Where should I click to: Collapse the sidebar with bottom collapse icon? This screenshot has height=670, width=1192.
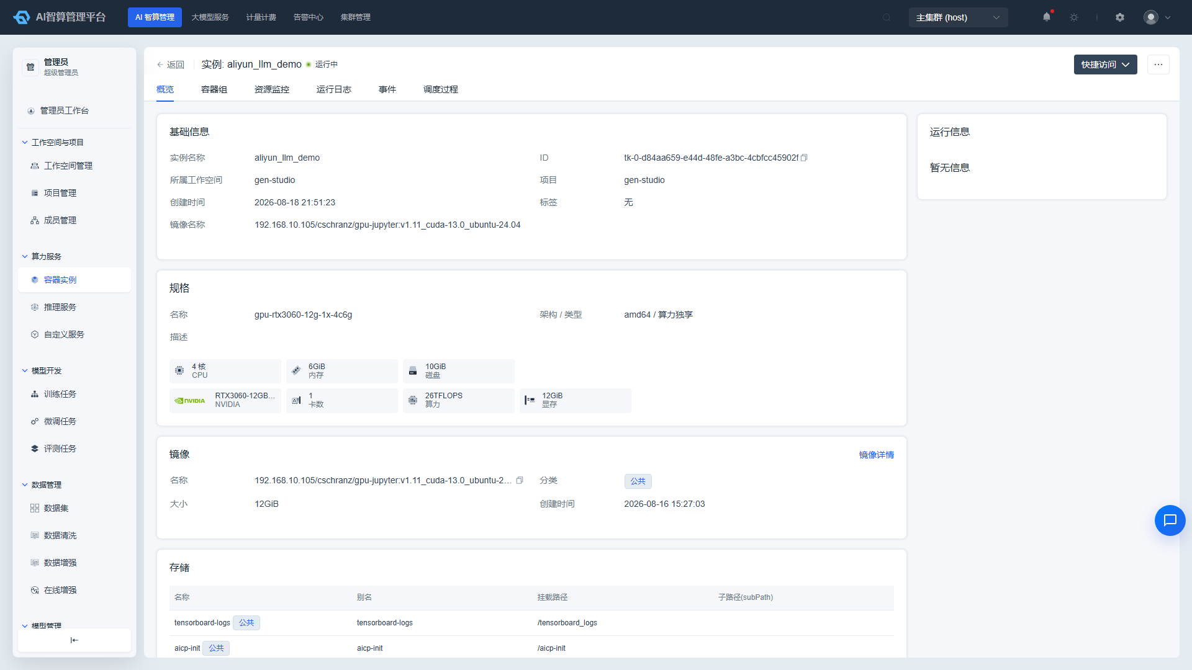click(74, 640)
